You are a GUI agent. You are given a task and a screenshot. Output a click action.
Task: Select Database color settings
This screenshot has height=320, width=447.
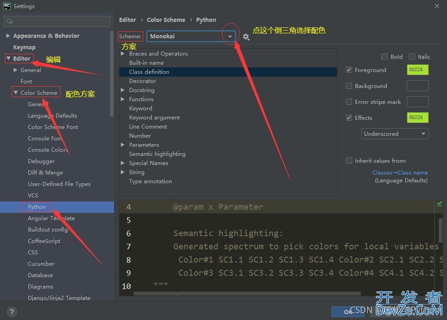pos(40,275)
